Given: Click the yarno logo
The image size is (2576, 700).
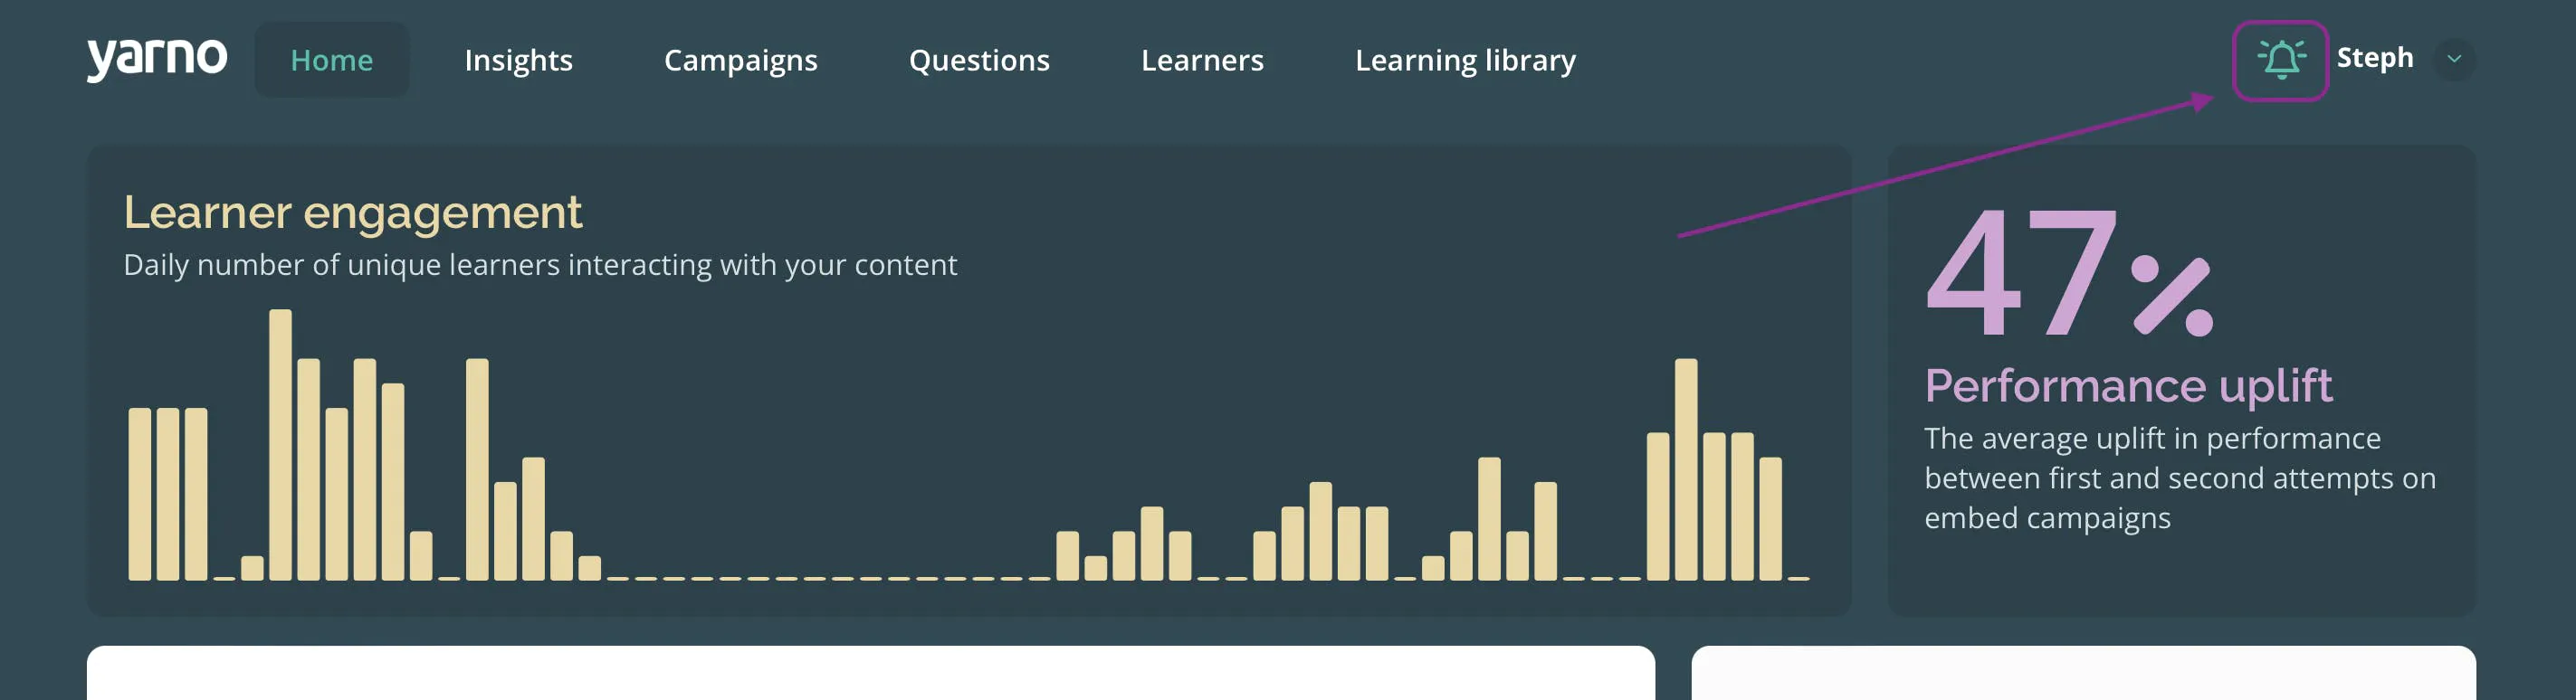Looking at the screenshot, I should [x=157, y=60].
